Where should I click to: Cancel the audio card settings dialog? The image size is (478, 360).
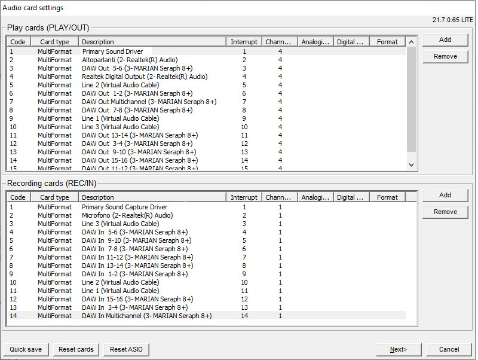tap(449, 349)
